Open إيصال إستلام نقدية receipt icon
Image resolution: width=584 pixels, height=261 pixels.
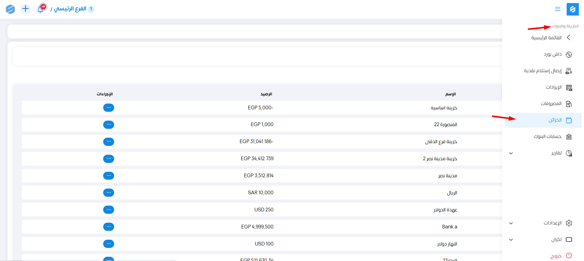tap(568, 71)
